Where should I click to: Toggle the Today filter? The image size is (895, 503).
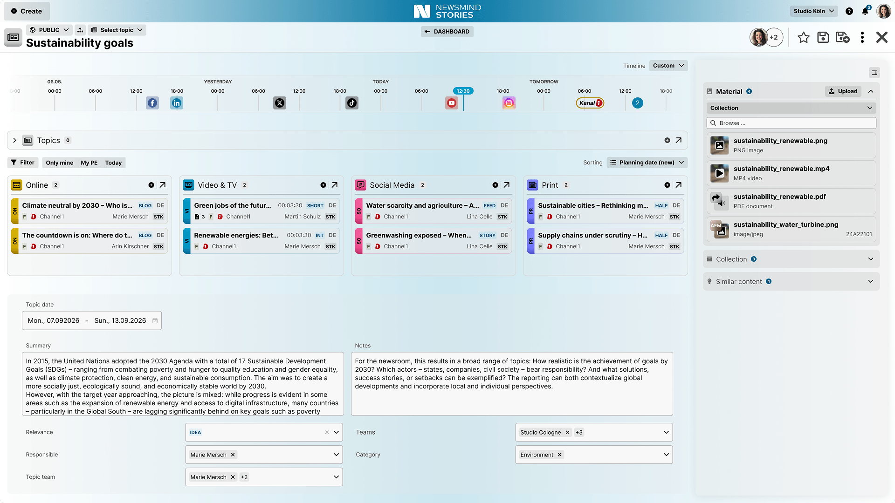(113, 163)
